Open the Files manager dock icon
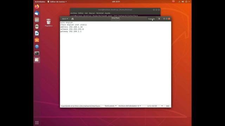Image resolution: width=225 pixels, height=126 pixels. [x=37, y=20]
